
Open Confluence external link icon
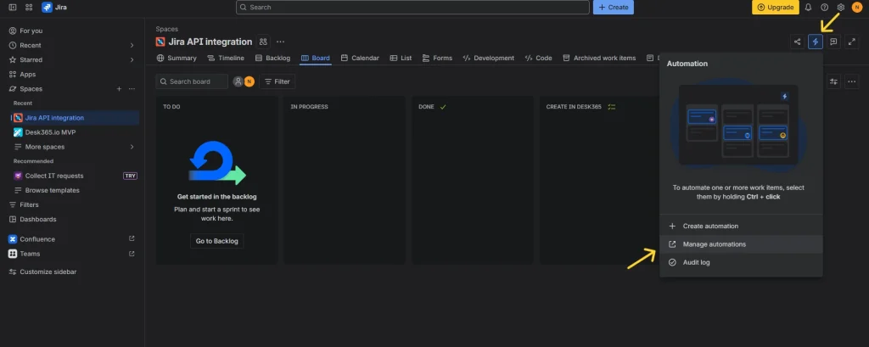[x=132, y=239]
